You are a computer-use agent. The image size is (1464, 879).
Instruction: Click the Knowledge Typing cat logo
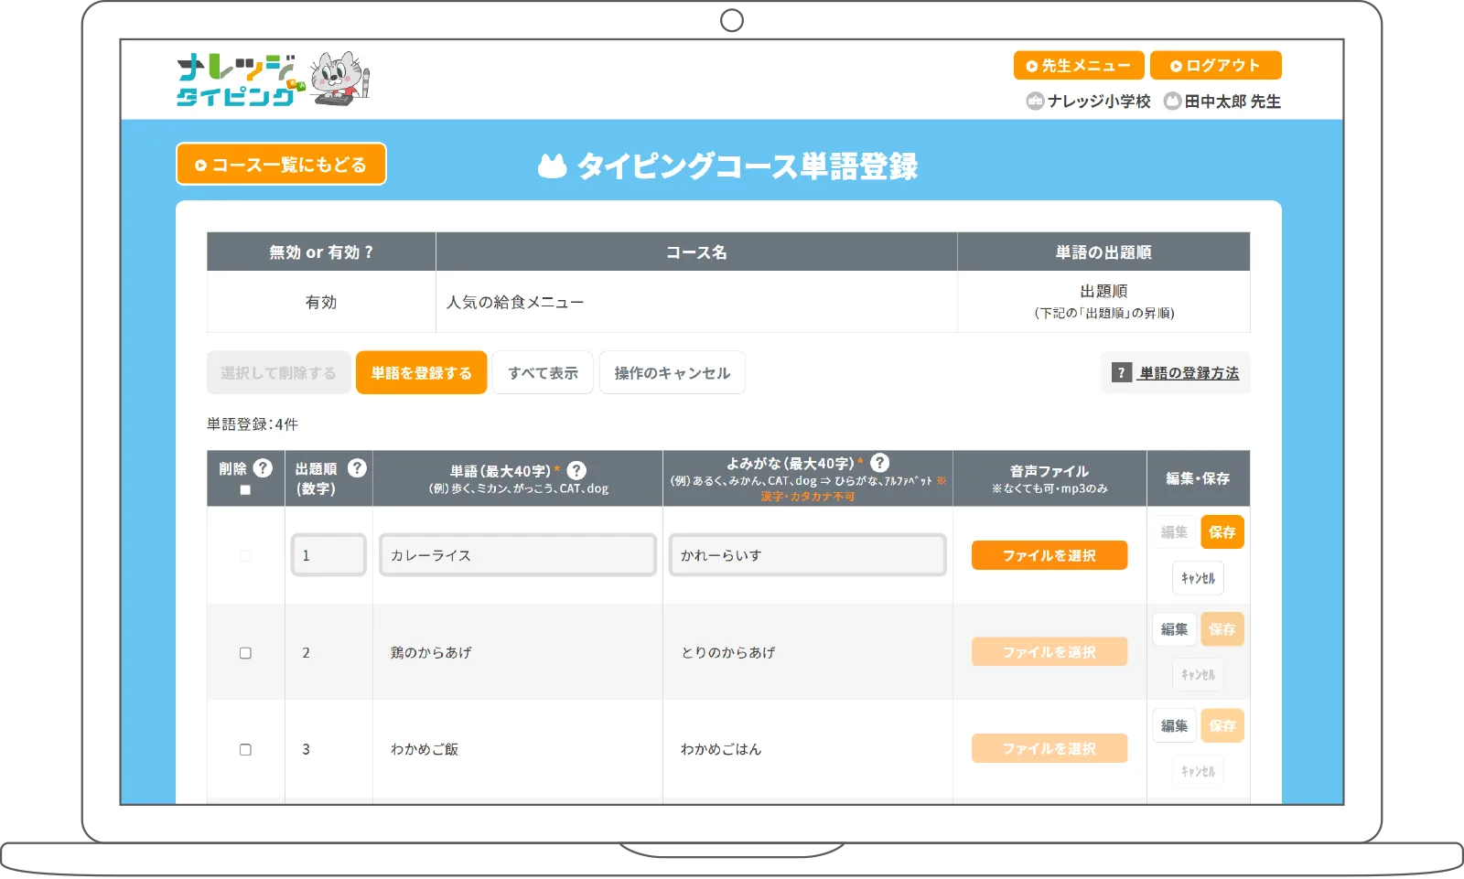coord(273,80)
